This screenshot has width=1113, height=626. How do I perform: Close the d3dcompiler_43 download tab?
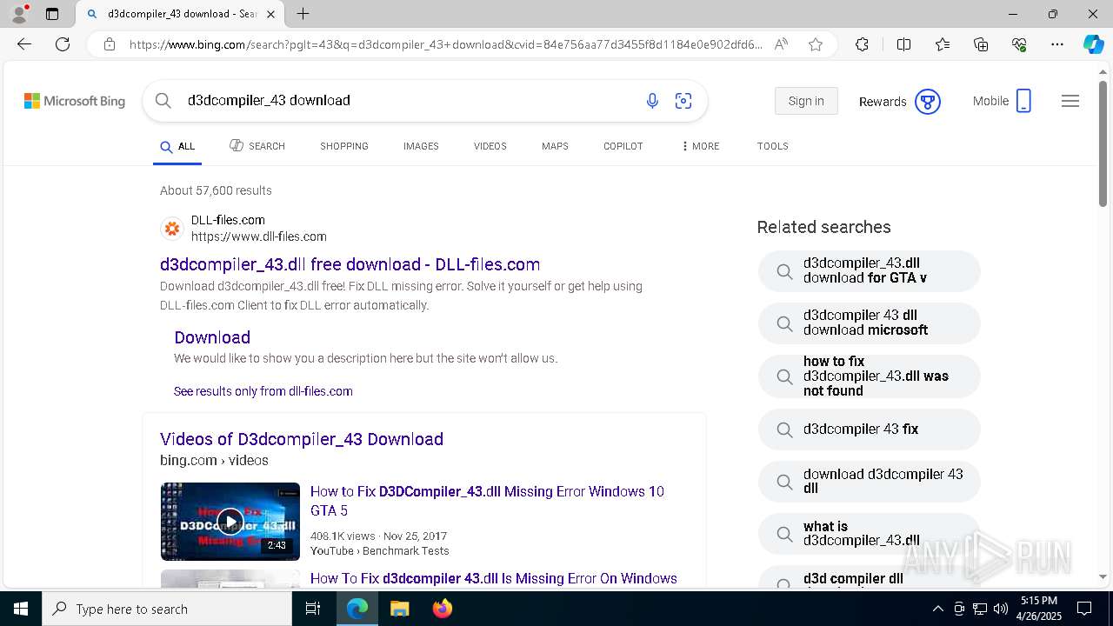pos(270,14)
